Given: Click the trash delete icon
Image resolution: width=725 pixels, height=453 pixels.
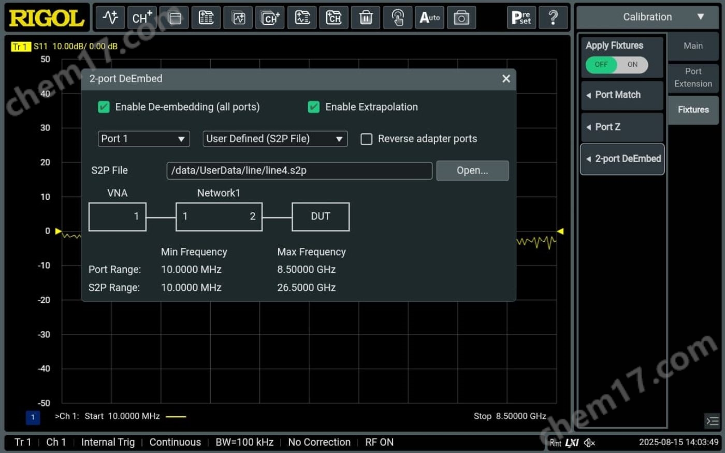Looking at the screenshot, I should coord(366,18).
